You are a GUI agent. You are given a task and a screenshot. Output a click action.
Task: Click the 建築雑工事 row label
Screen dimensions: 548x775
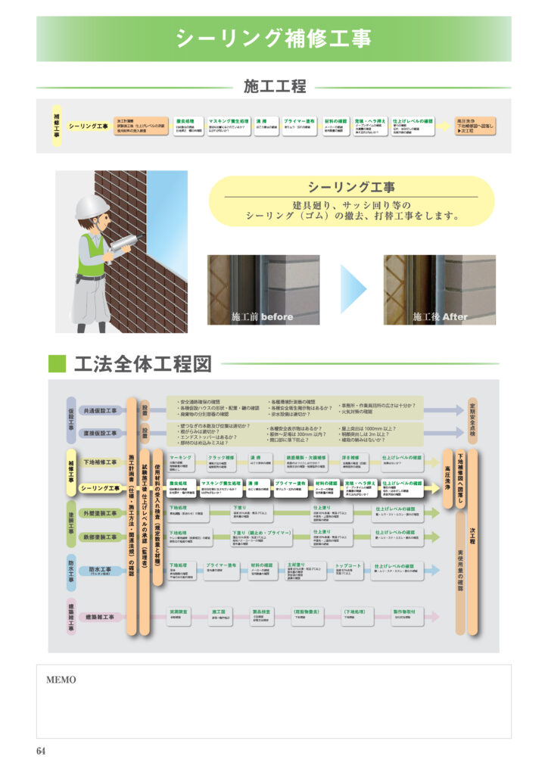pyautogui.click(x=101, y=617)
